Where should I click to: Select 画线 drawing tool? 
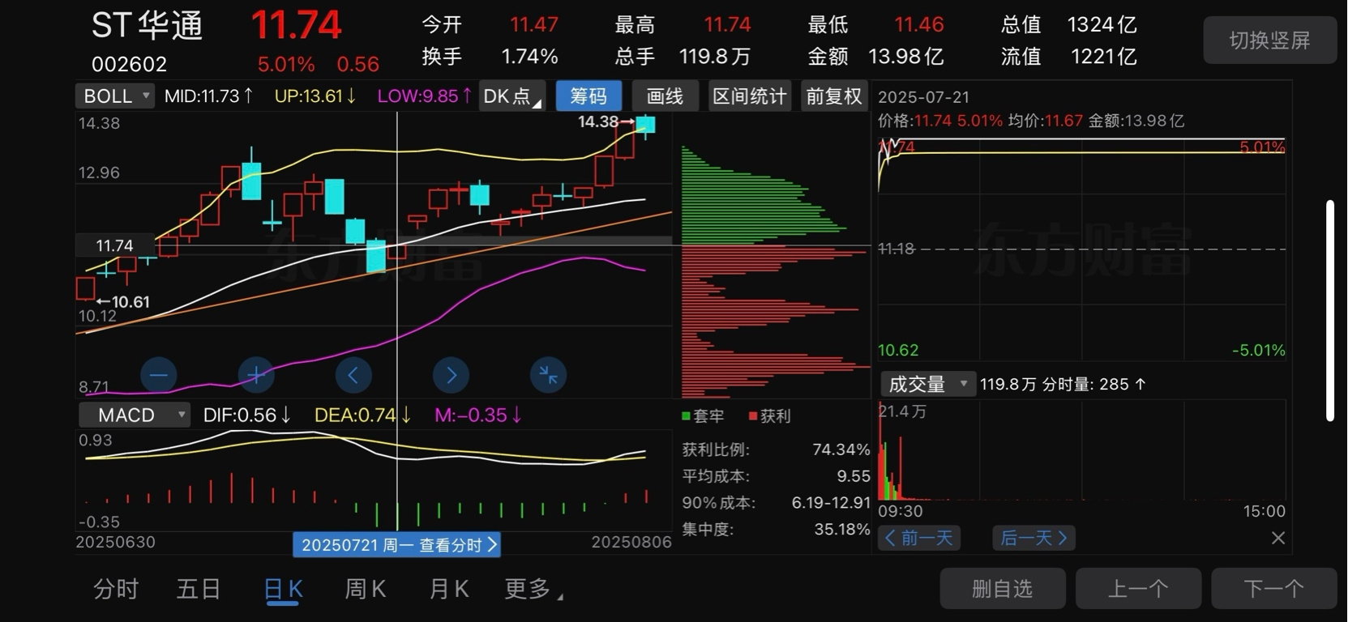665,96
